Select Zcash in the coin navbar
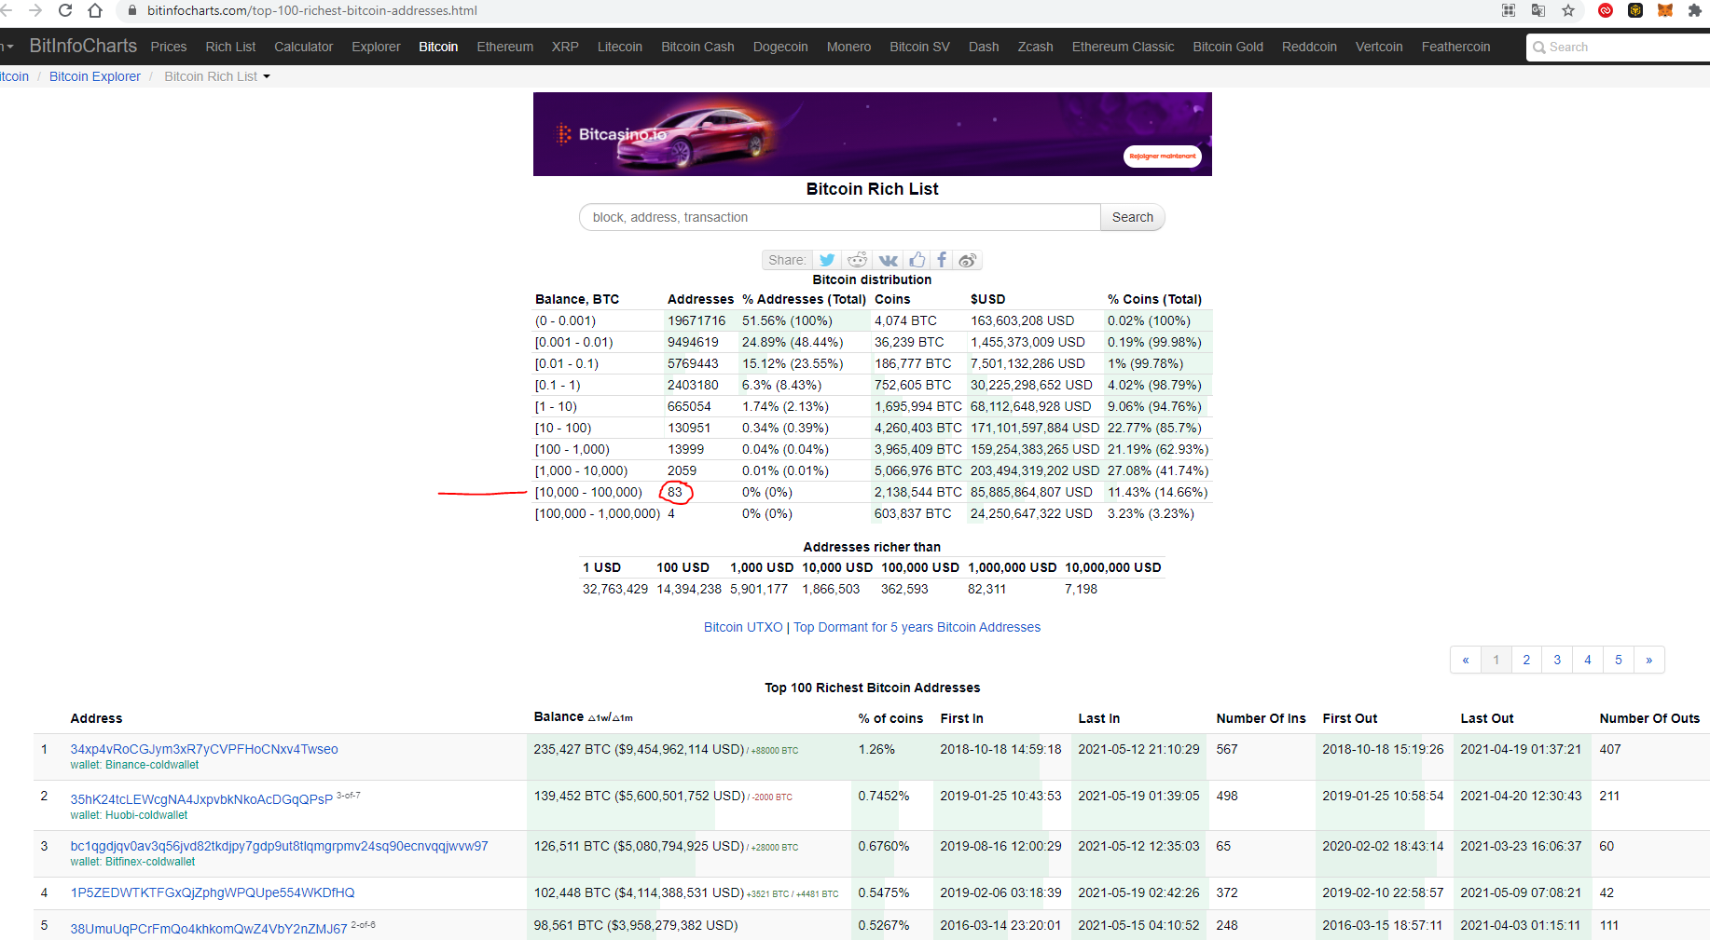Image resolution: width=1710 pixels, height=940 pixels. coord(1035,47)
